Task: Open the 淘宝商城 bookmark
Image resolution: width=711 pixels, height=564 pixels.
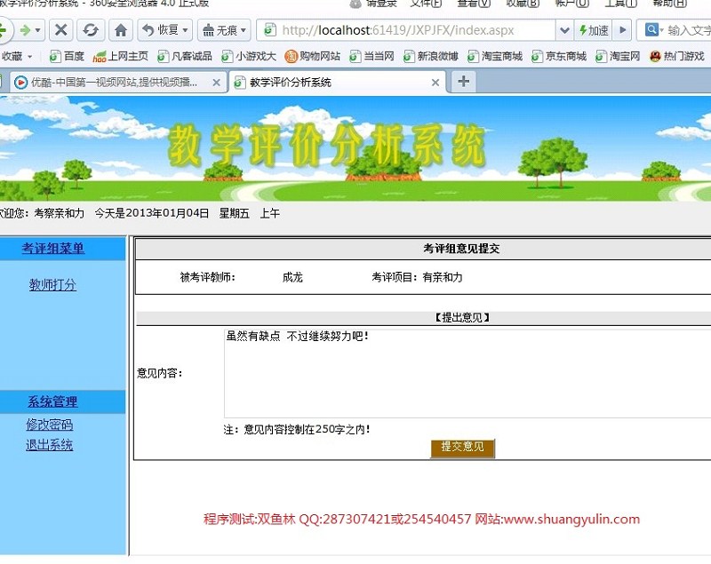Action: pyautogui.click(x=495, y=56)
